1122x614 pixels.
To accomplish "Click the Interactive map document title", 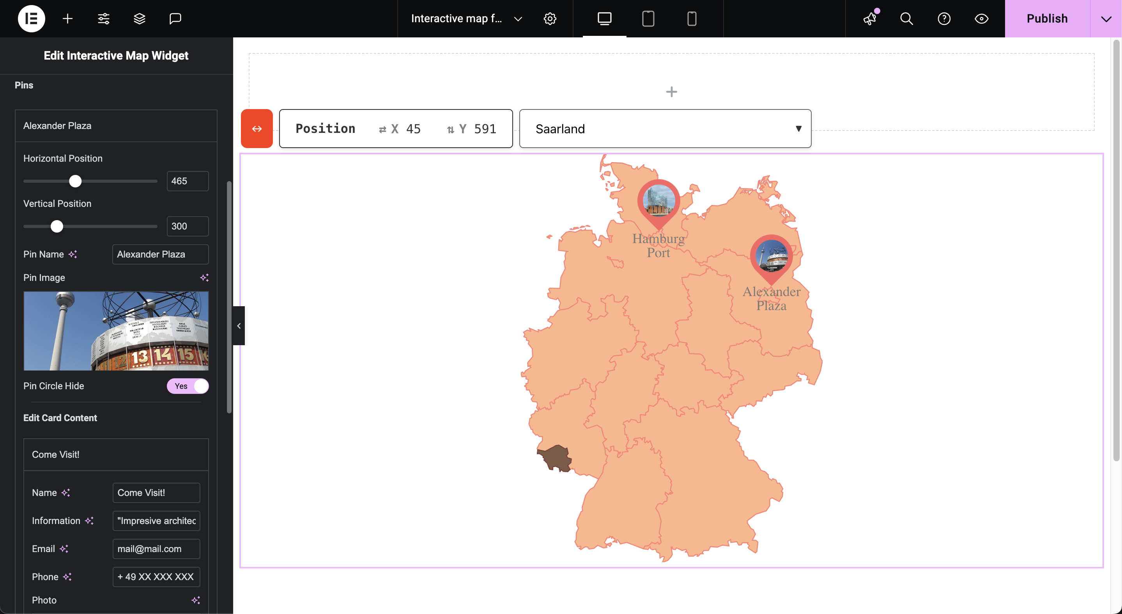I will coord(457,19).
